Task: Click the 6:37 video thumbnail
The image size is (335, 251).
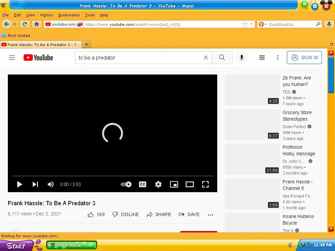Action: [252, 125]
